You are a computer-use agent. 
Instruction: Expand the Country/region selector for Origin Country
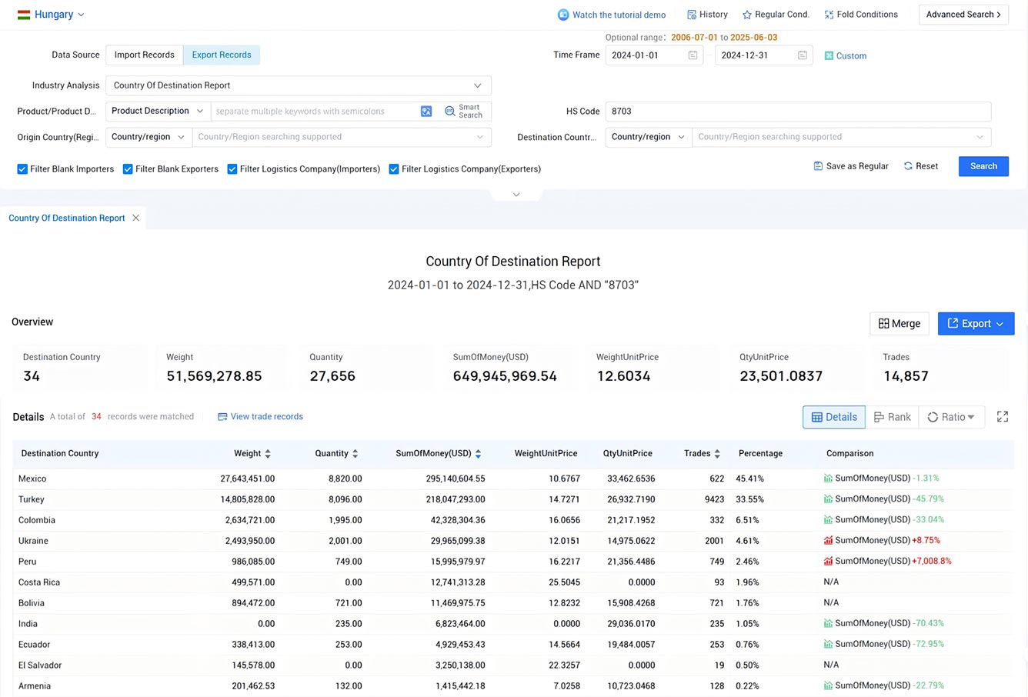pyautogui.click(x=148, y=137)
